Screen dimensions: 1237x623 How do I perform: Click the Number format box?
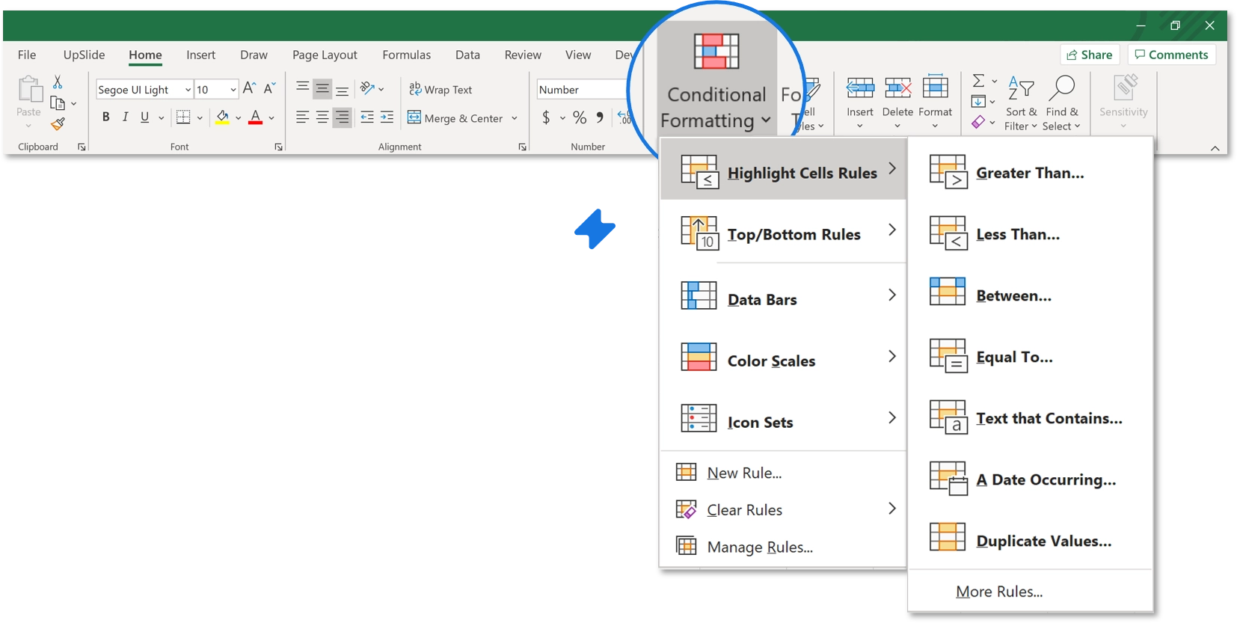581,90
